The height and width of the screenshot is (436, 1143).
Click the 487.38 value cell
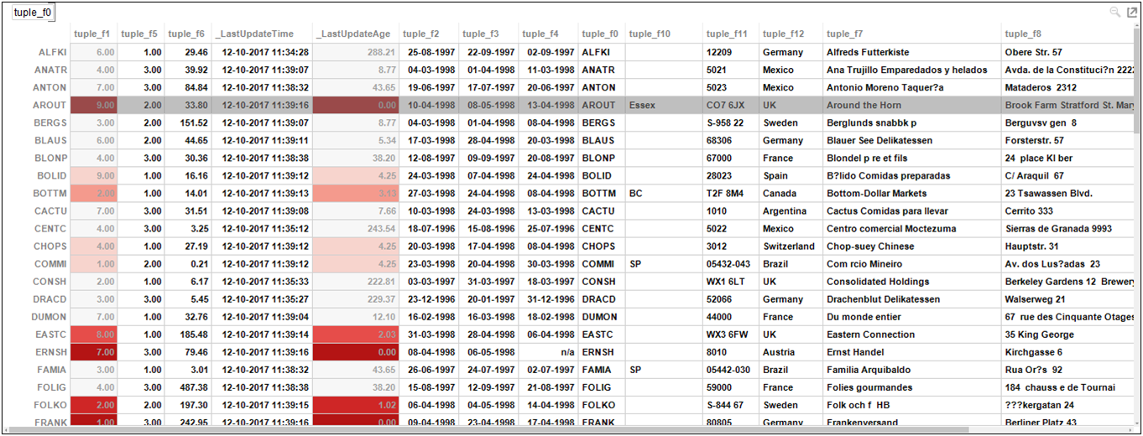[187, 387]
